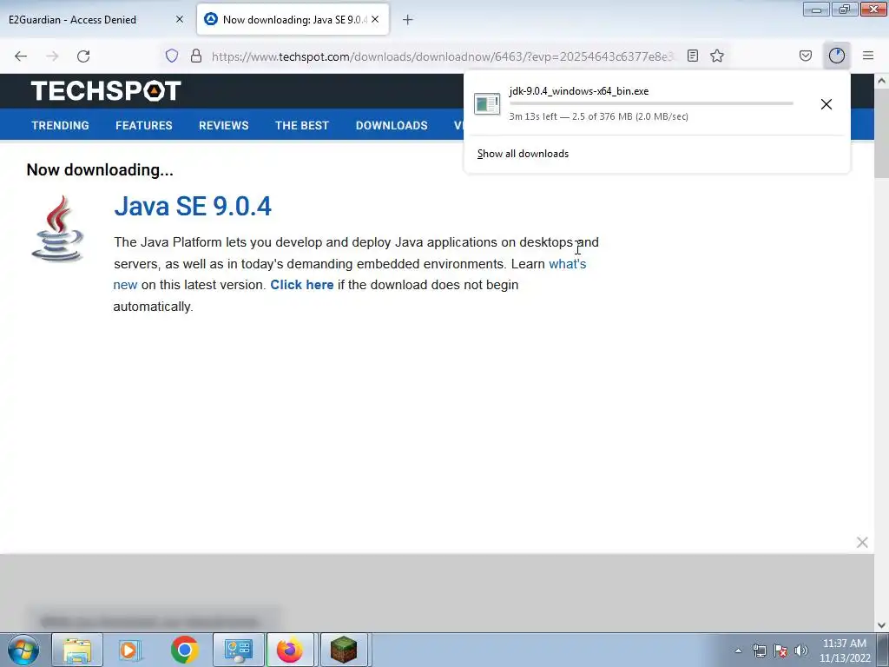
Task: Open the what's new link
Action: pyautogui.click(x=567, y=264)
